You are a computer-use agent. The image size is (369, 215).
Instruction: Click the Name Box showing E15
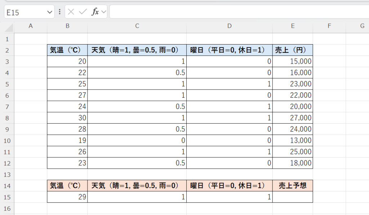(x=25, y=12)
